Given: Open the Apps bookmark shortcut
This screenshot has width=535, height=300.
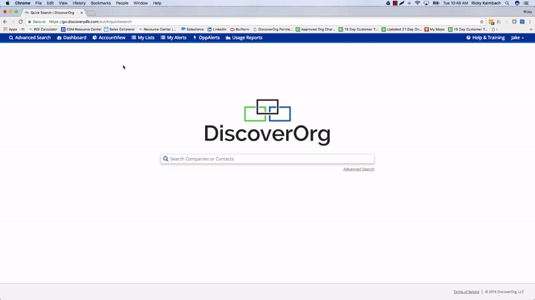Looking at the screenshot, I should [10, 29].
